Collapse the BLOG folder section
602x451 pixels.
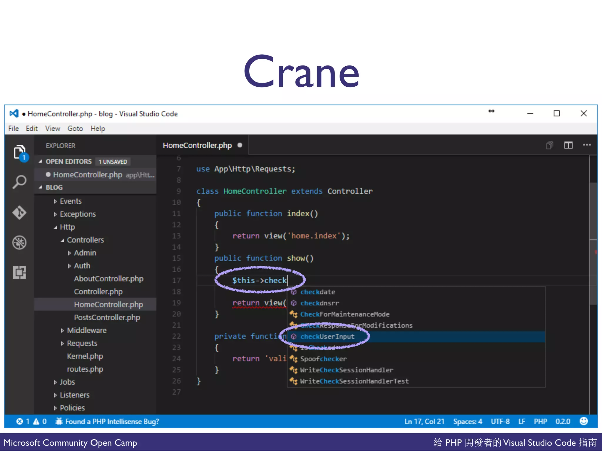pyautogui.click(x=41, y=187)
